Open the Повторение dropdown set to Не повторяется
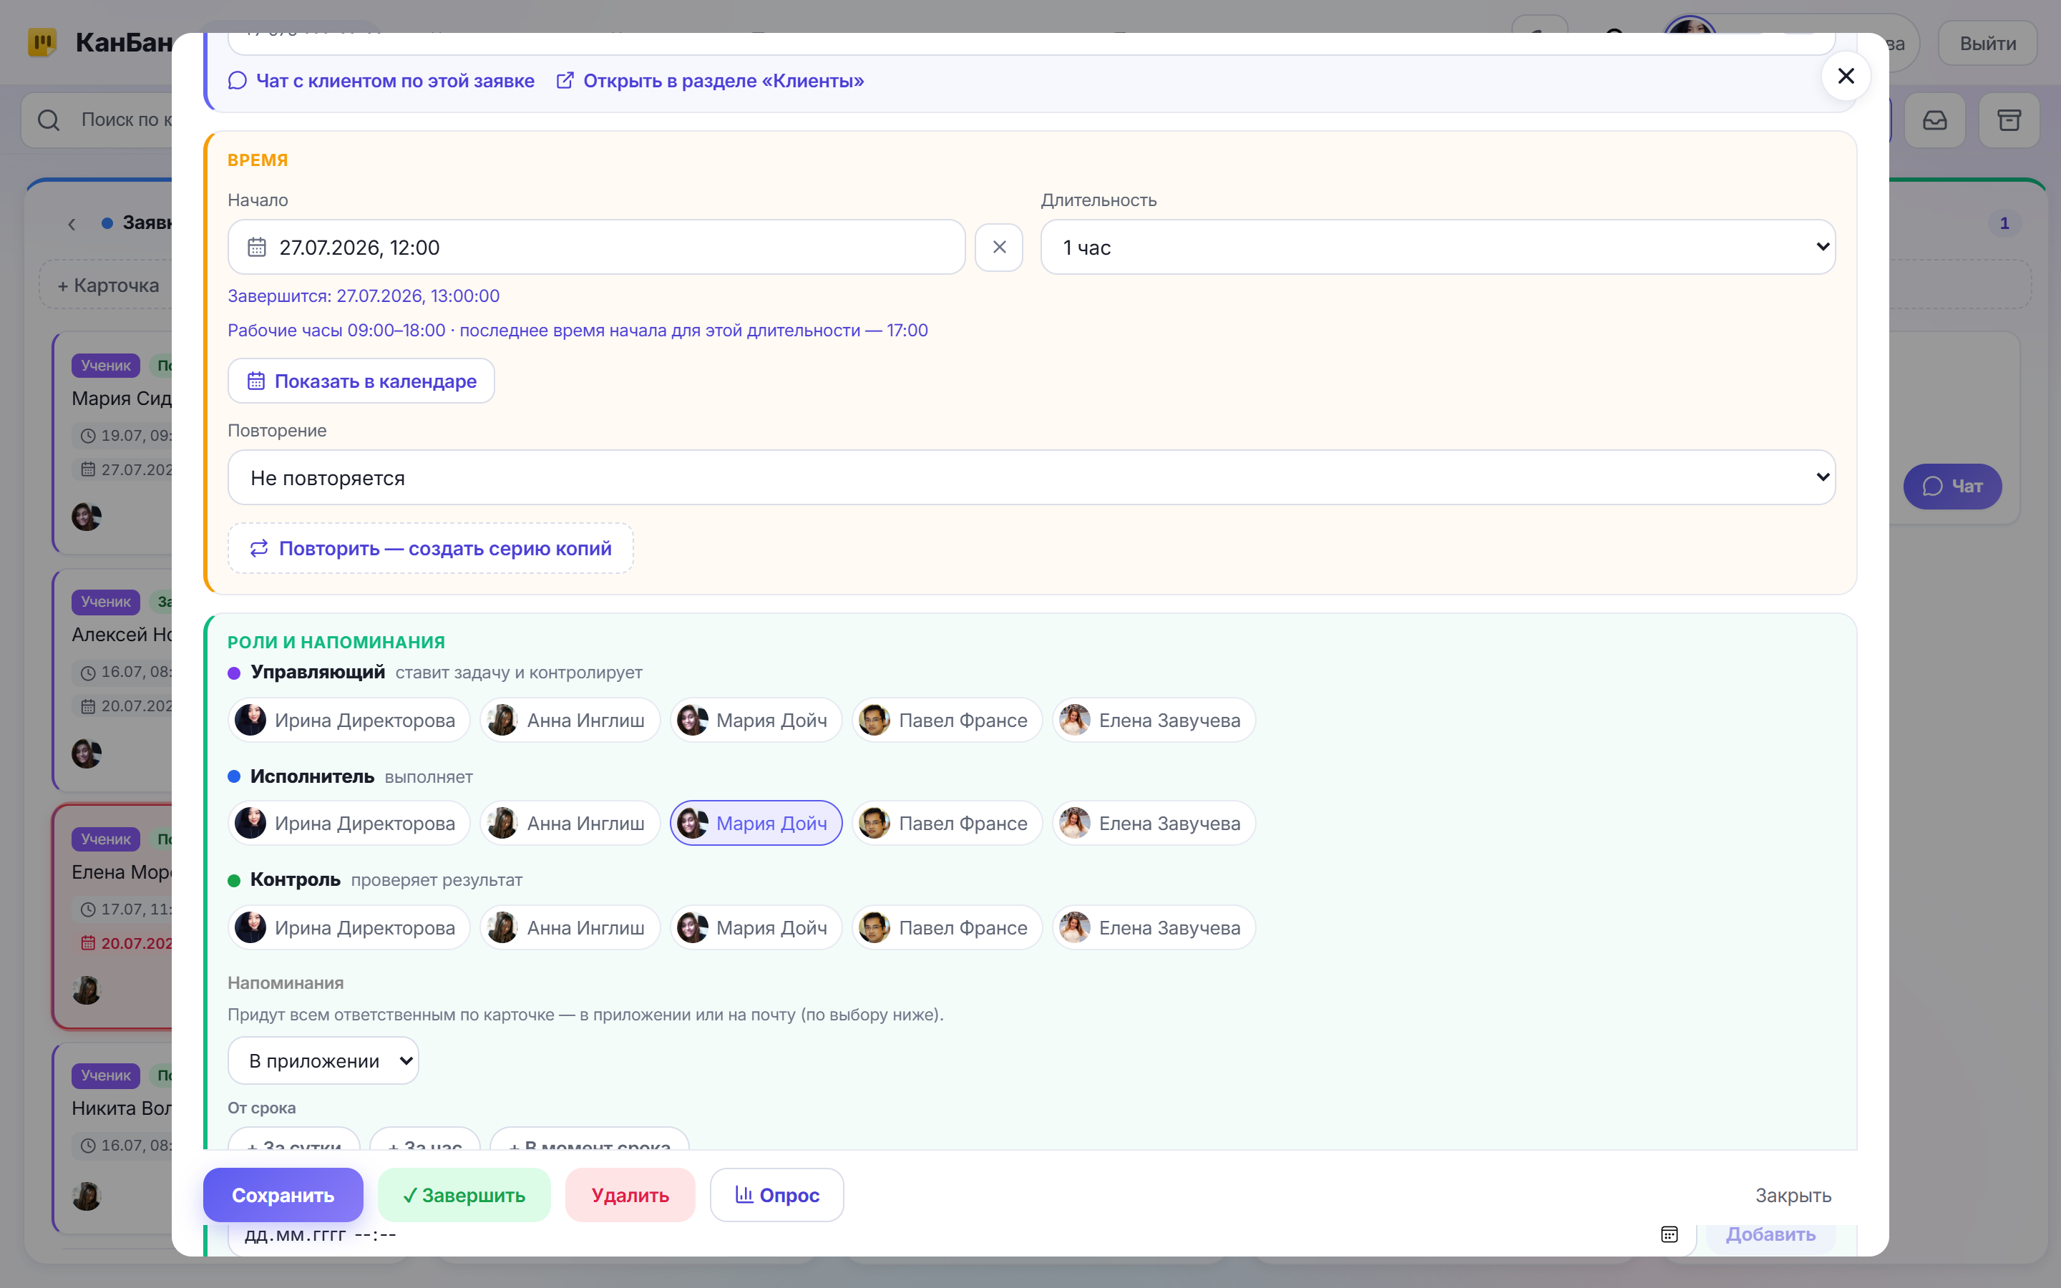This screenshot has height=1288, width=2061. [x=1030, y=477]
